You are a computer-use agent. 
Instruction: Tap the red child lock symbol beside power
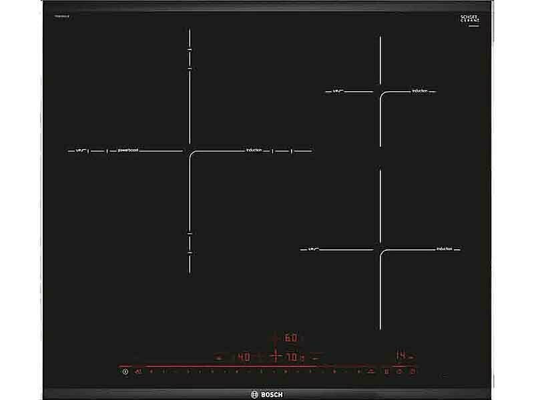click(138, 372)
